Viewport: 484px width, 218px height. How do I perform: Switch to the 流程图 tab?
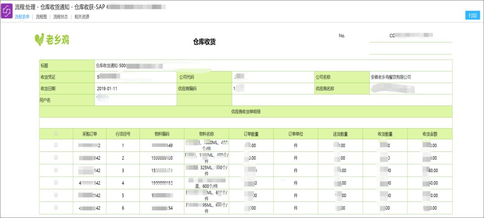(41, 17)
